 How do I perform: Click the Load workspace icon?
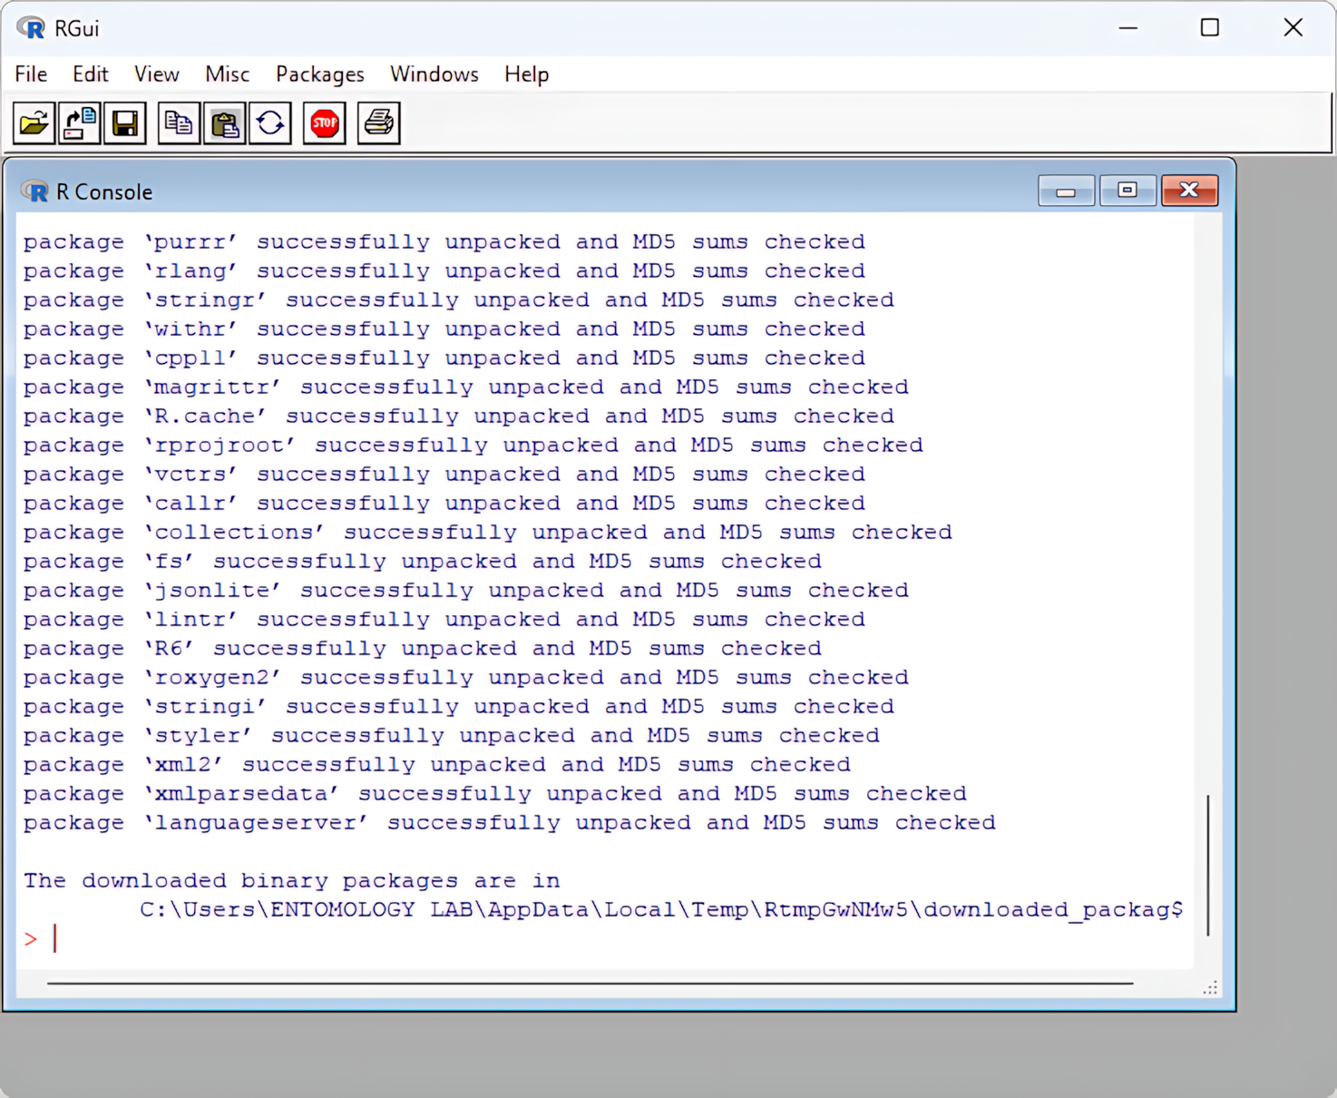pos(80,123)
